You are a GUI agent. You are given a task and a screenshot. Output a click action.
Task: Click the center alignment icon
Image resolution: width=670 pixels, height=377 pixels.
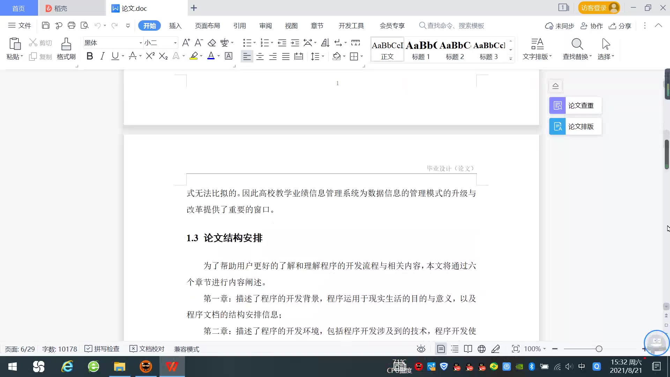click(x=260, y=57)
